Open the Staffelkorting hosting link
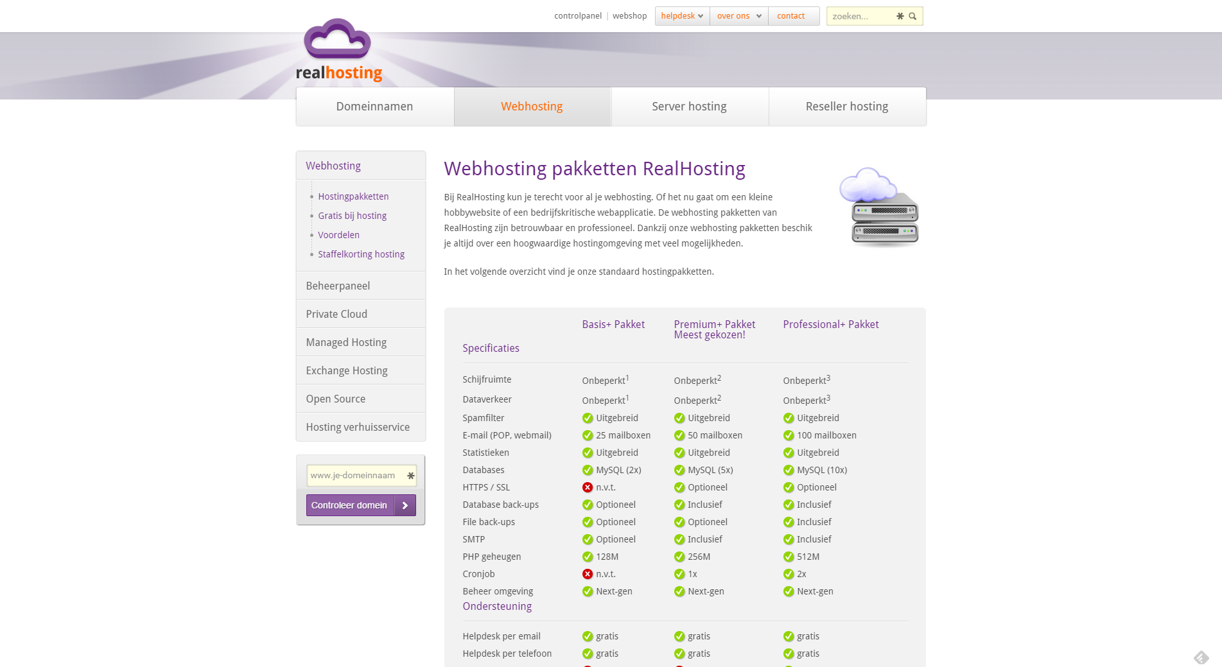This screenshot has height=667, width=1222. tap(361, 254)
